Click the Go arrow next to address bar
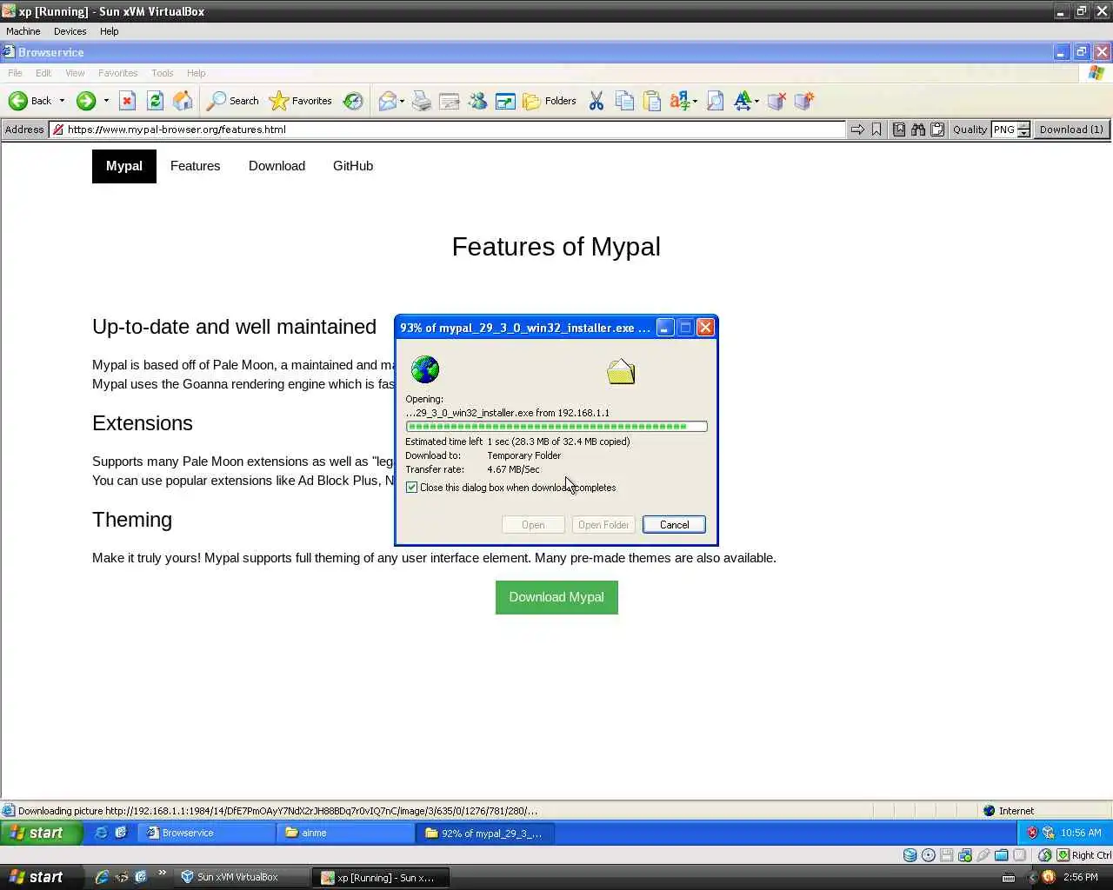1113x890 pixels. tap(857, 130)
